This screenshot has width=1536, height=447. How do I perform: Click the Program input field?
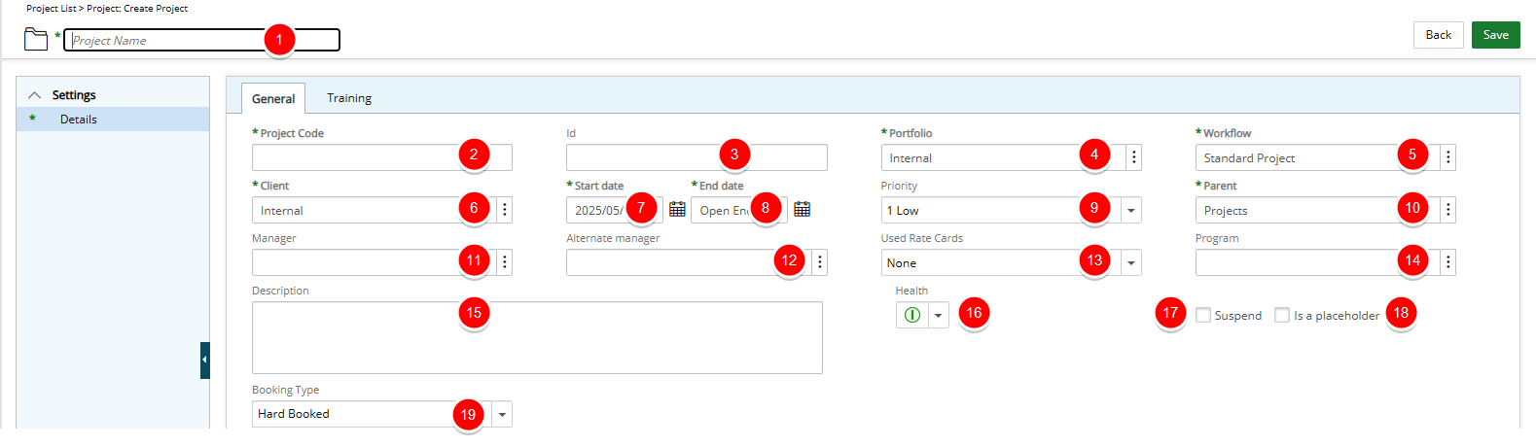tap(1317, 262)
